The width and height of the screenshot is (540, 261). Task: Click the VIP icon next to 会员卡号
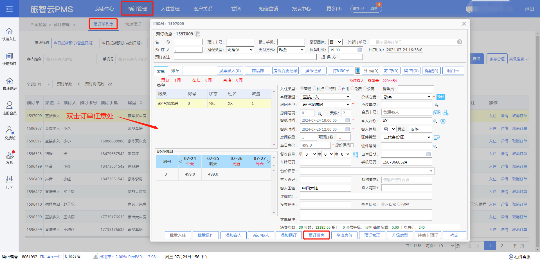coord(437,113)
